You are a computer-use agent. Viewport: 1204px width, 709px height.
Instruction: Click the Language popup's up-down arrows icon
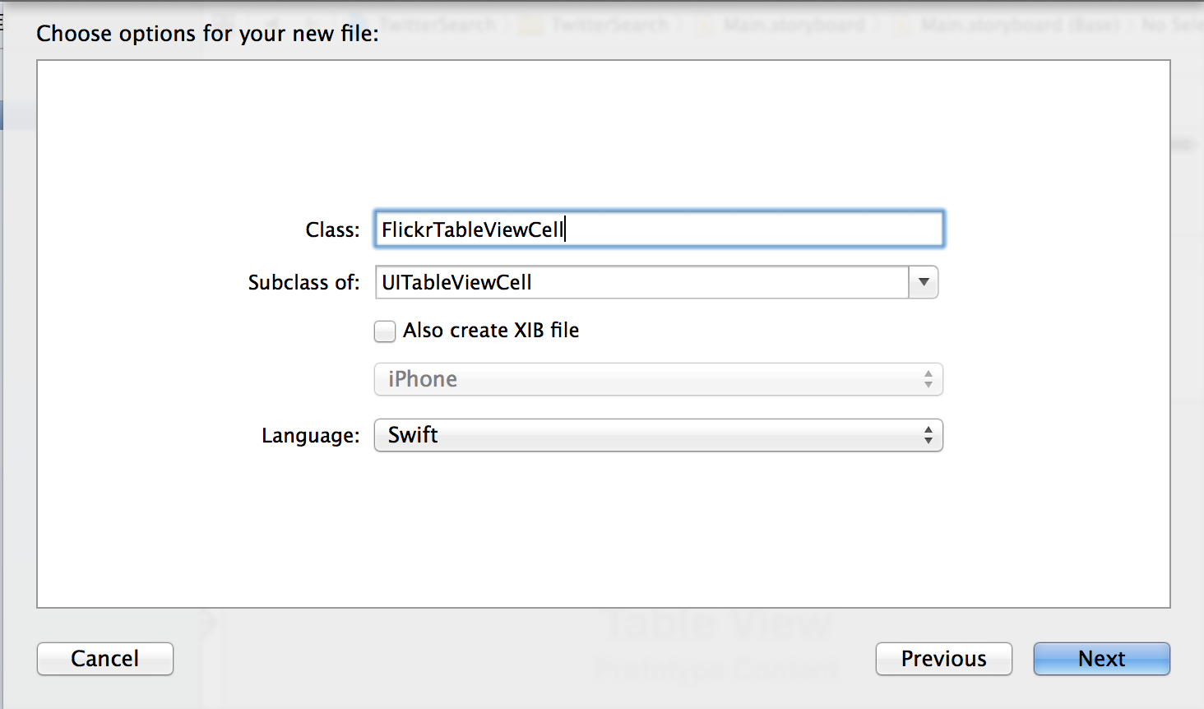point(928,435)
